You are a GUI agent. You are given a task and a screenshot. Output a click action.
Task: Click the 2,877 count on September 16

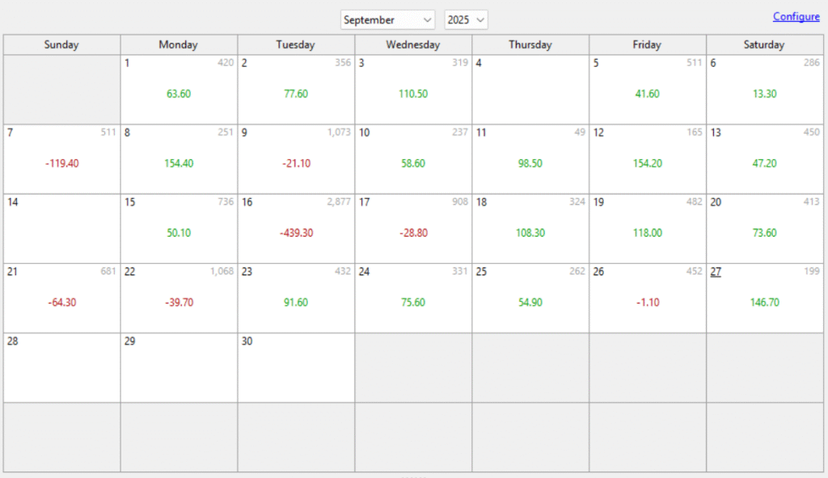coord(339,202)
